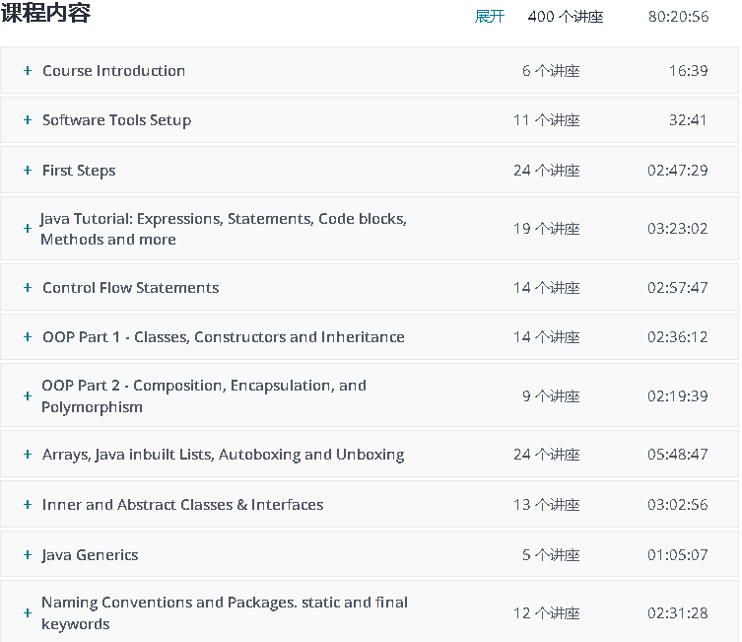Expand the Course Introduction section plus icon
Screen dimensions: 742x642
28,71
